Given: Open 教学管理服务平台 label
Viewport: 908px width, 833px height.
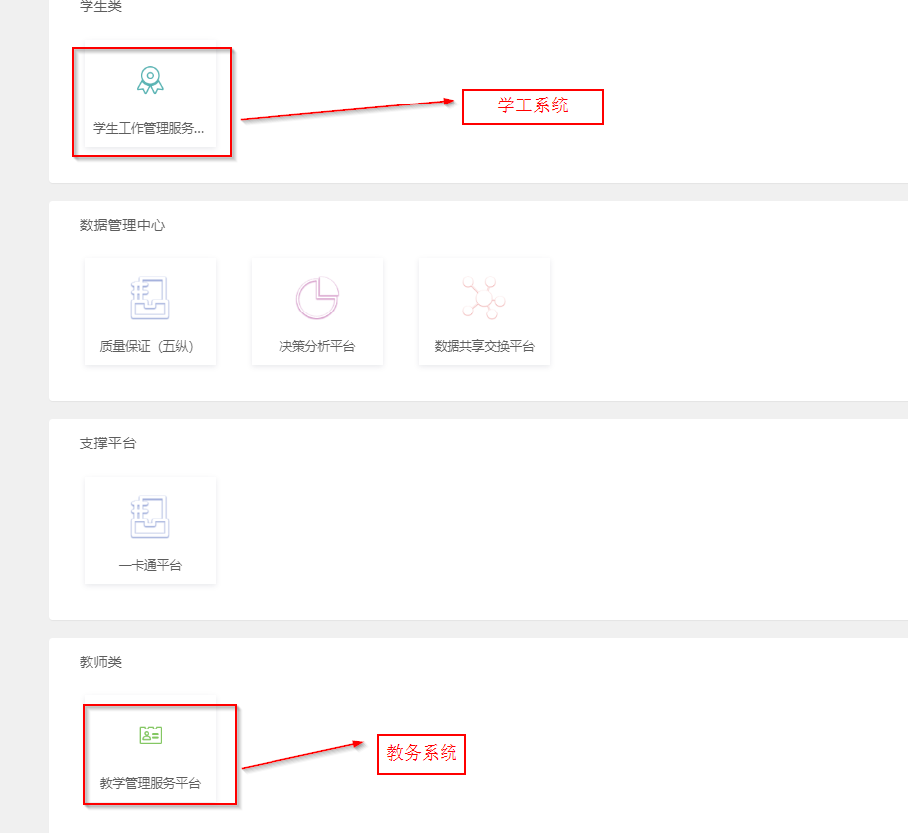Looking at the screenshot, I should pos(150,783).
